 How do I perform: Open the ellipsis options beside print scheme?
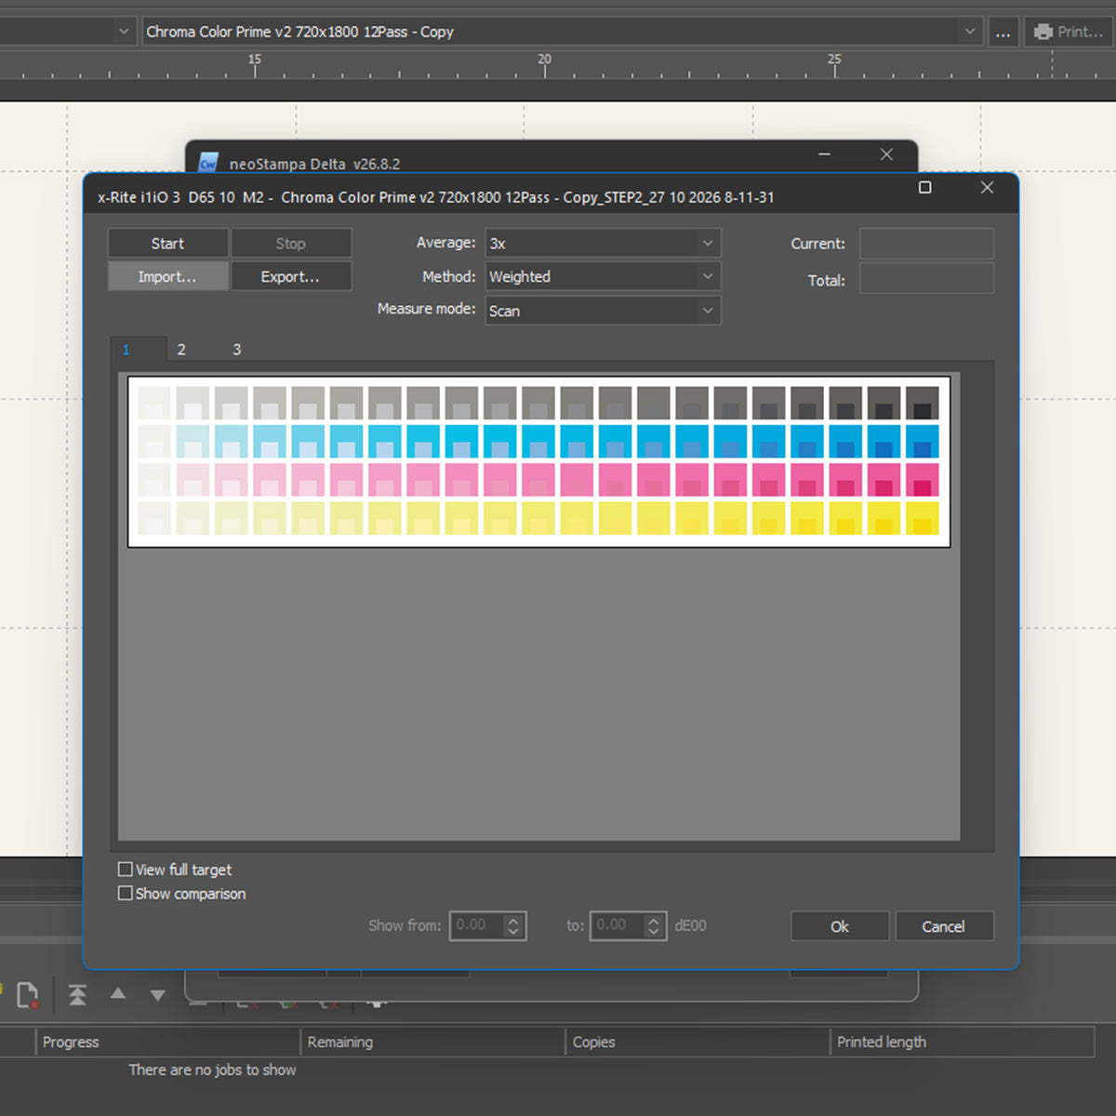point(1003,32)
